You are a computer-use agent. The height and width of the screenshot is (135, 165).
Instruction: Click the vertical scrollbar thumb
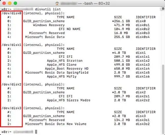coord(163,99)
